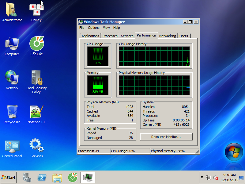Open the Start menu

(9, 178)
